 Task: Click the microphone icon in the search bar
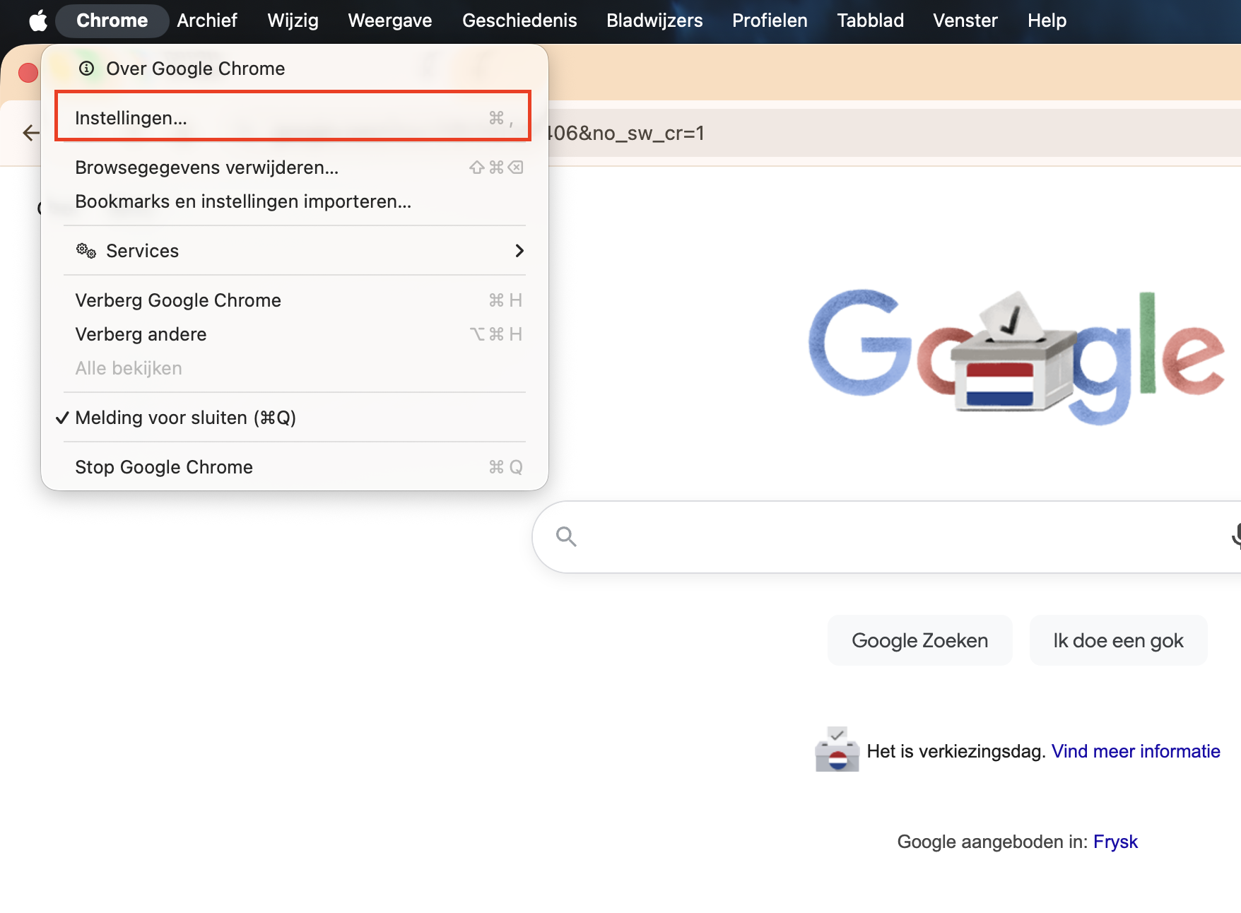point(1237,537)
